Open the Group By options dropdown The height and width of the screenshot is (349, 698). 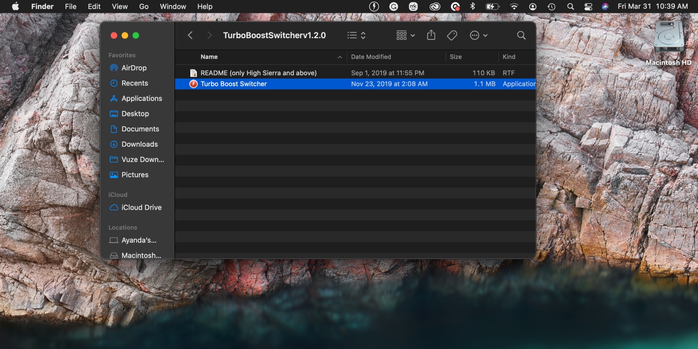point(406,35)
